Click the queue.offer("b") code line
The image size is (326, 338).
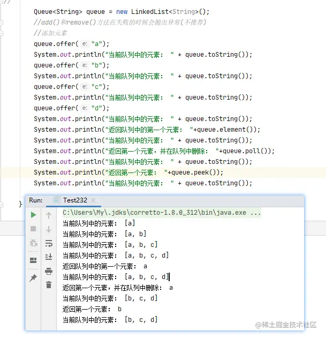(72, 65)
